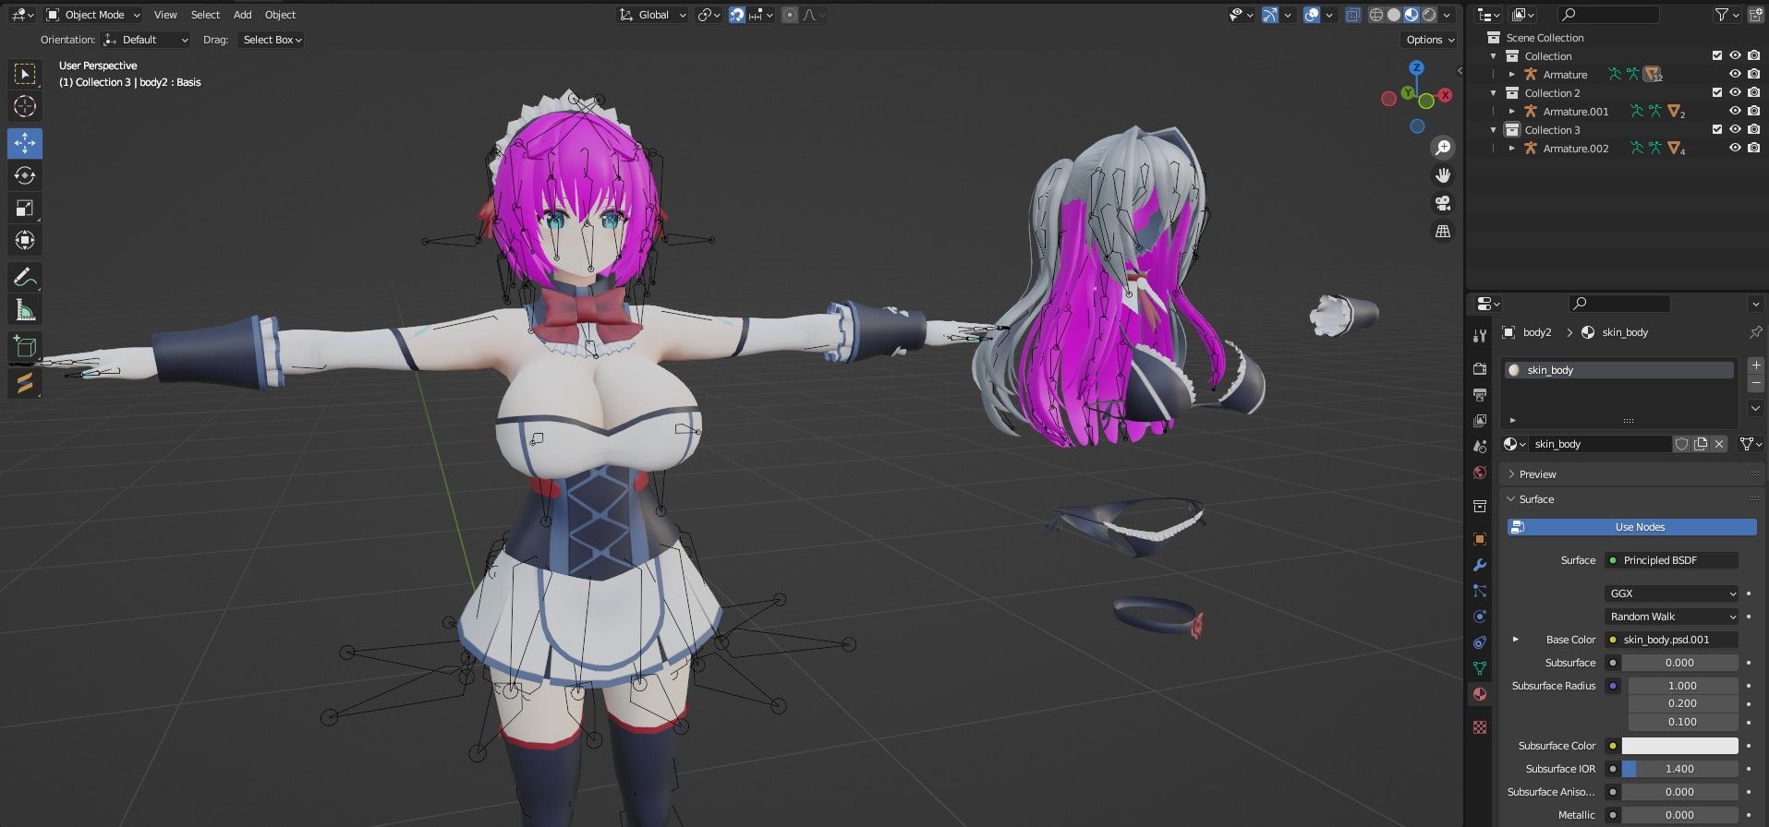This screenshot has height=827, width=1769.
Task: Activate the Rotate tool
Action: click(25, 175)
